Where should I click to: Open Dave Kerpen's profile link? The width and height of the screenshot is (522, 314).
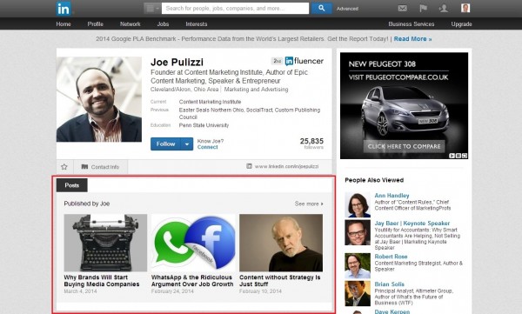pos(392,311)
